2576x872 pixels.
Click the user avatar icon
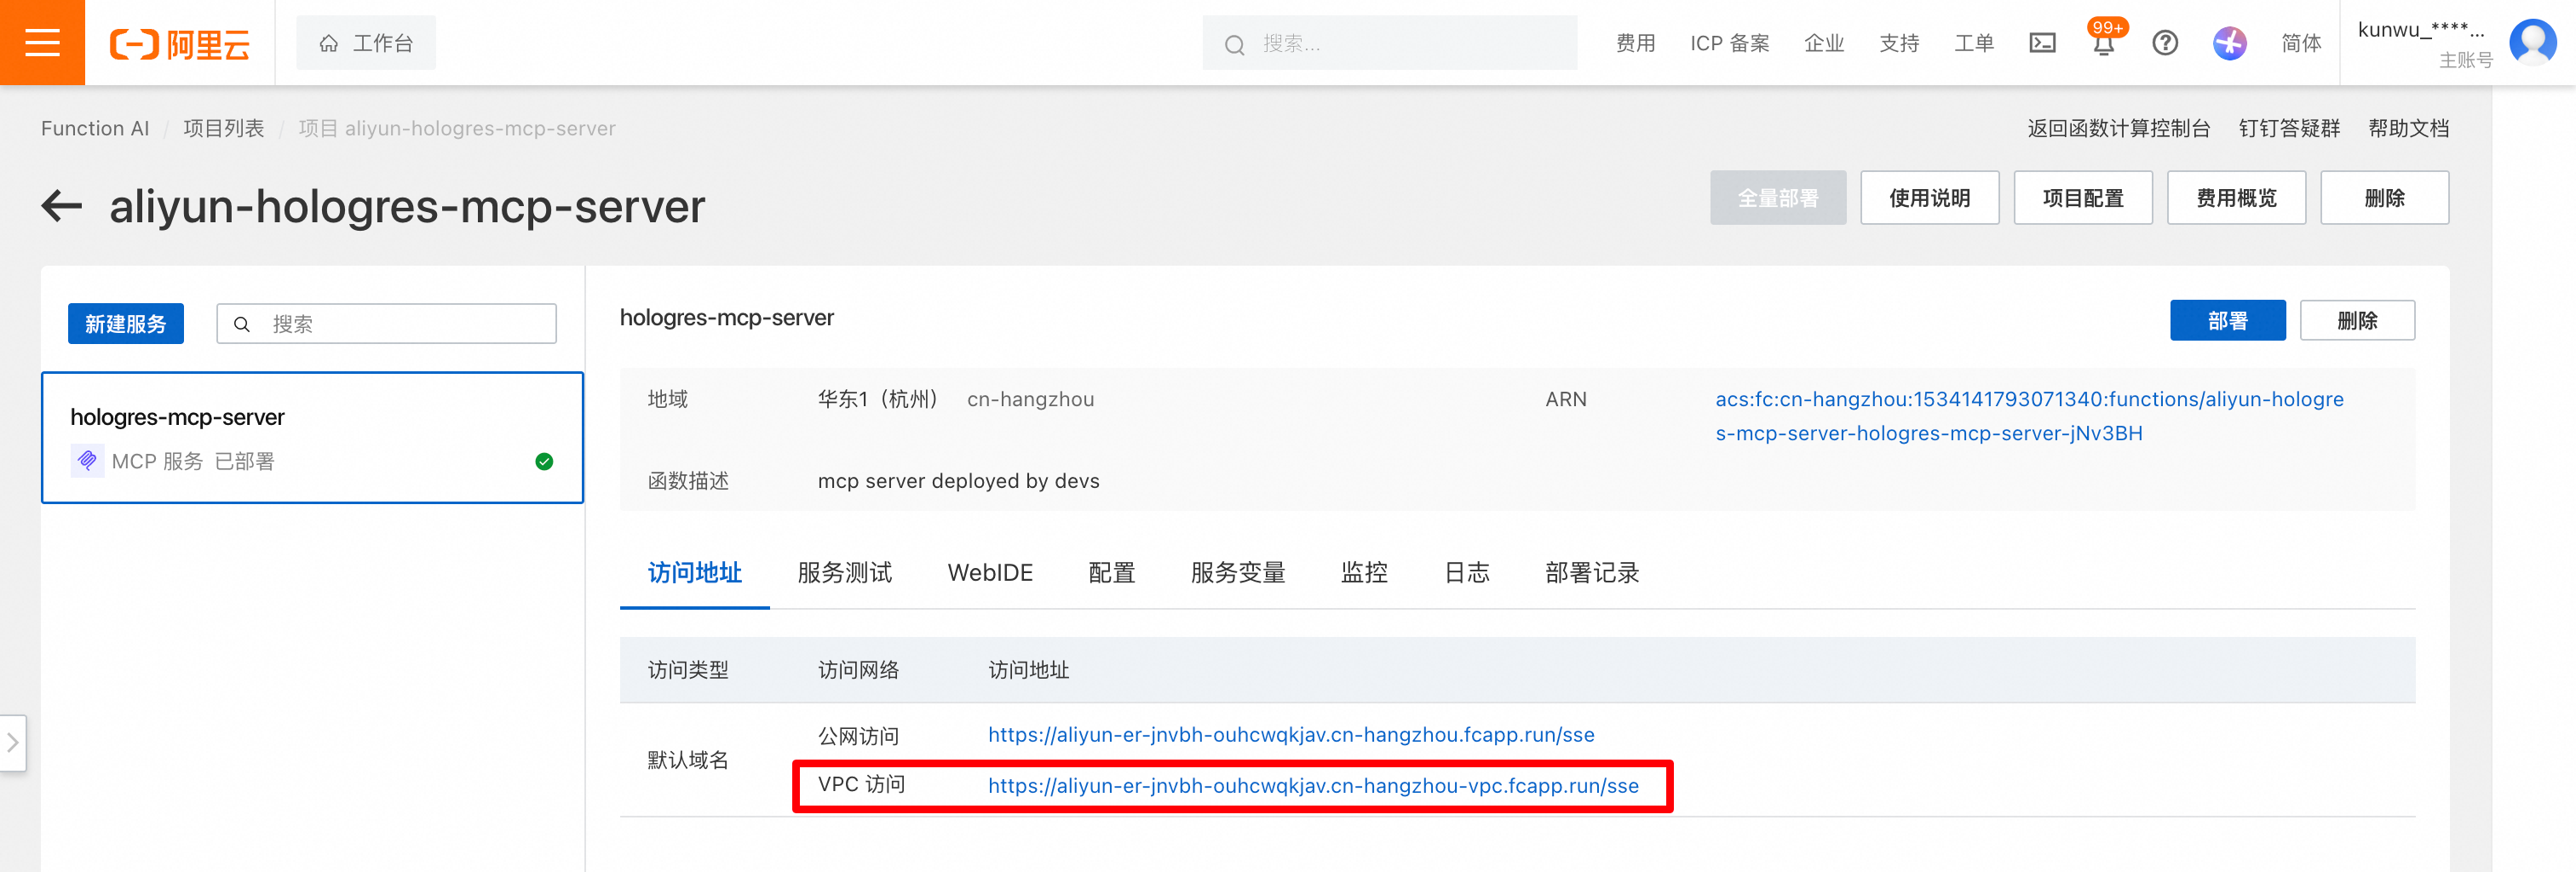tap(2532, 43)
